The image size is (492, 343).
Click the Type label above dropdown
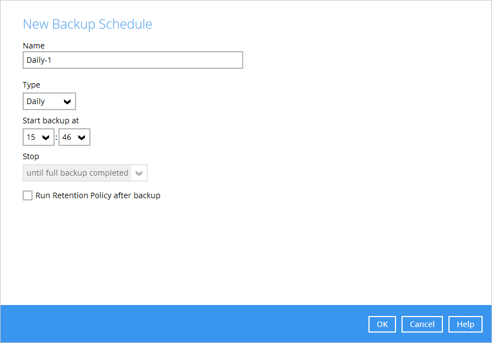[31, 85]
